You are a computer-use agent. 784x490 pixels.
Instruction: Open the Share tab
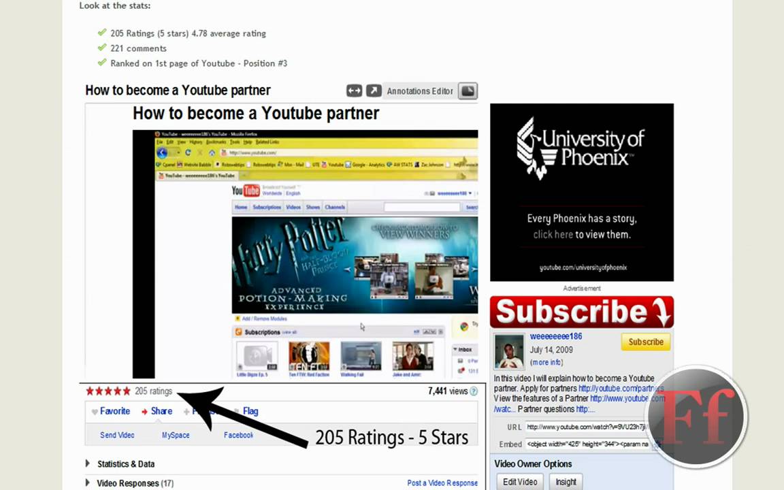pos(157,411)
